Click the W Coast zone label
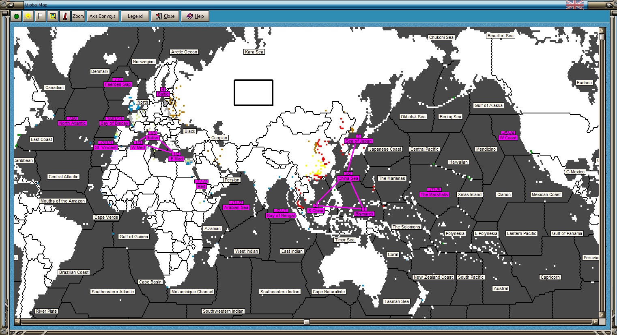This screenshot has height=335, width=617. coord(508,138)
